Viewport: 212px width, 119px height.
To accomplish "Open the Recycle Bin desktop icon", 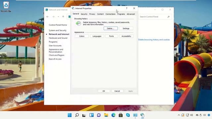I will click(x=6, y=7).
